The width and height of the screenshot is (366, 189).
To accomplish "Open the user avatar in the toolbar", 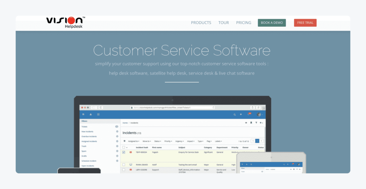I will pyautogui.click(x=258, y=114).
